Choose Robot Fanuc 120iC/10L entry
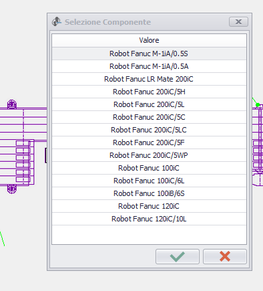 click(x=149, y=219)
